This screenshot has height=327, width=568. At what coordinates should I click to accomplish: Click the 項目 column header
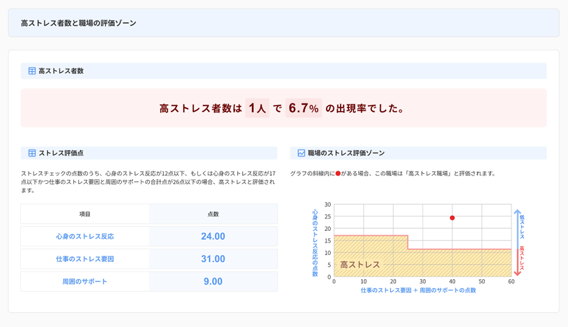click(85, 214)
